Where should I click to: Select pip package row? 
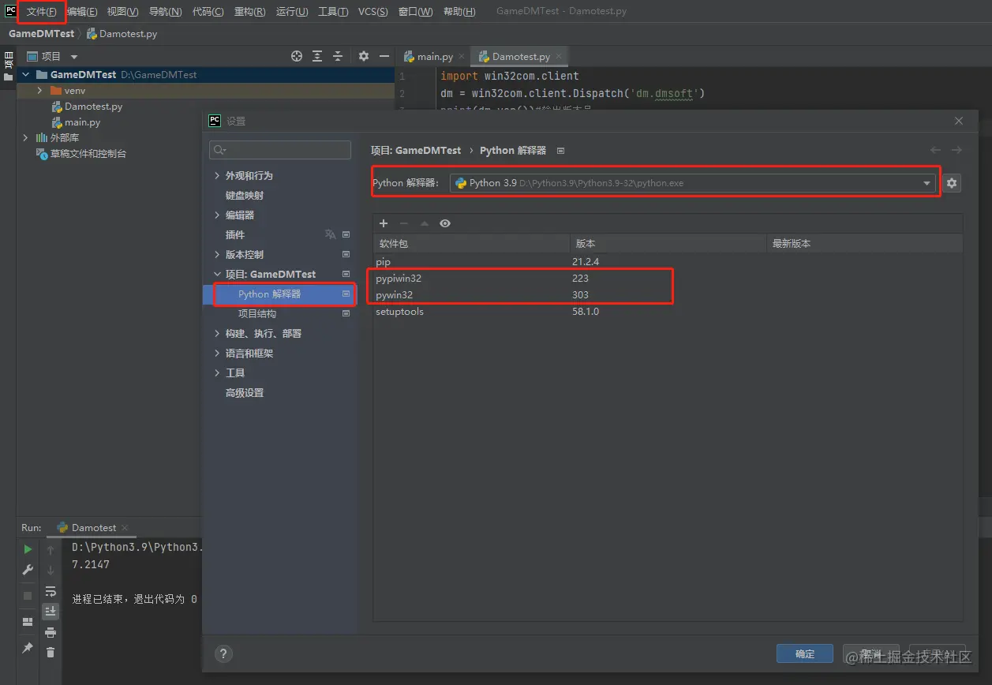(668, 261)
